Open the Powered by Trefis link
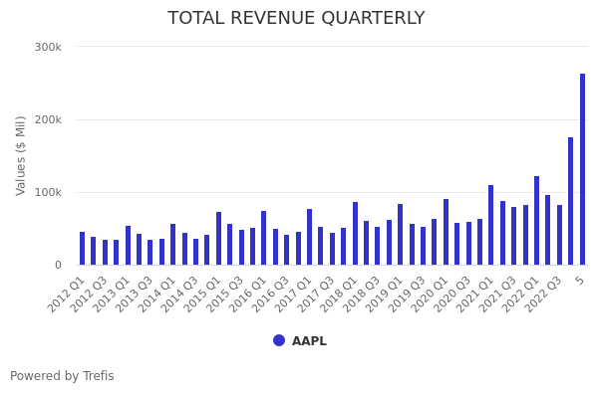 tap(62, 376)
